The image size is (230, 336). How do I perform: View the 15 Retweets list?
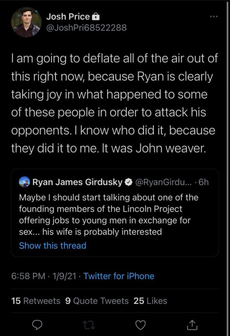tap(36, 301)
